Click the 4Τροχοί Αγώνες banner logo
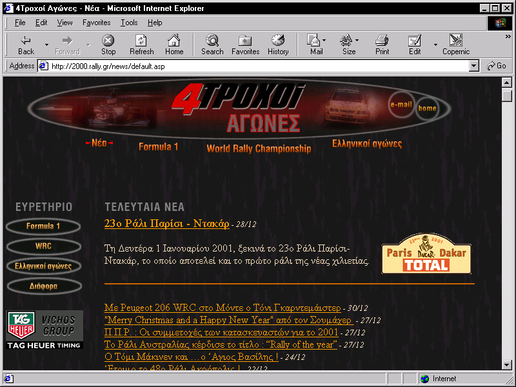This screenshot has width=516, height=387. point(238,107)
